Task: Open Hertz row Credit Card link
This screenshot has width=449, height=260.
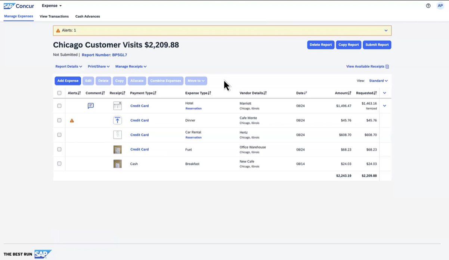Action: (139, 135)
